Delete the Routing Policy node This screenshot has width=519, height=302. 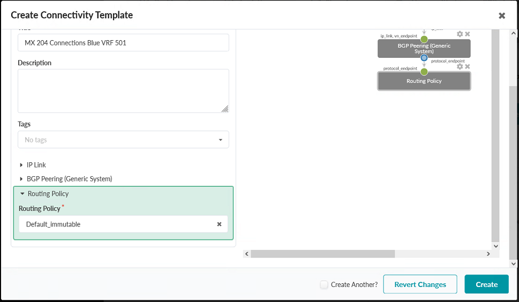coord(468,67)
